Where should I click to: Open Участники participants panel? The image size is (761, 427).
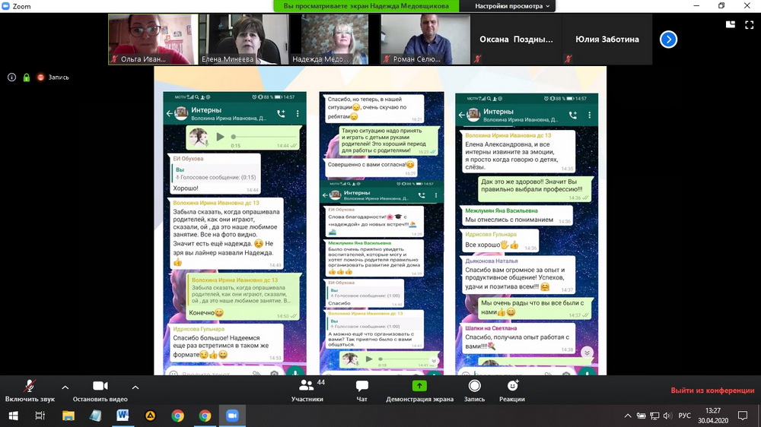pyautogui.click(x=307, y=391)
